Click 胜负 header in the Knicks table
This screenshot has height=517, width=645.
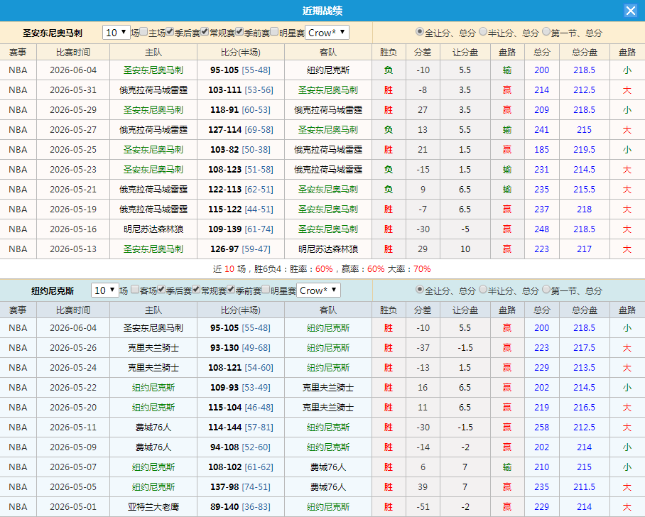(389, 310)
